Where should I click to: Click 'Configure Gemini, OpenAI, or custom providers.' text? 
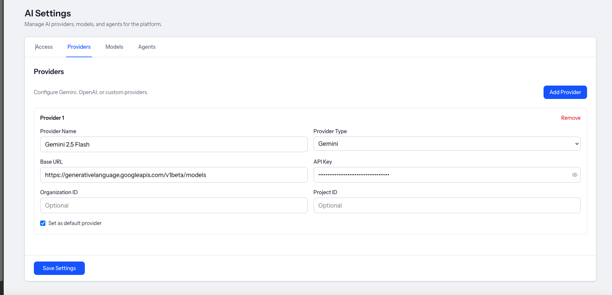coord(91,92)
